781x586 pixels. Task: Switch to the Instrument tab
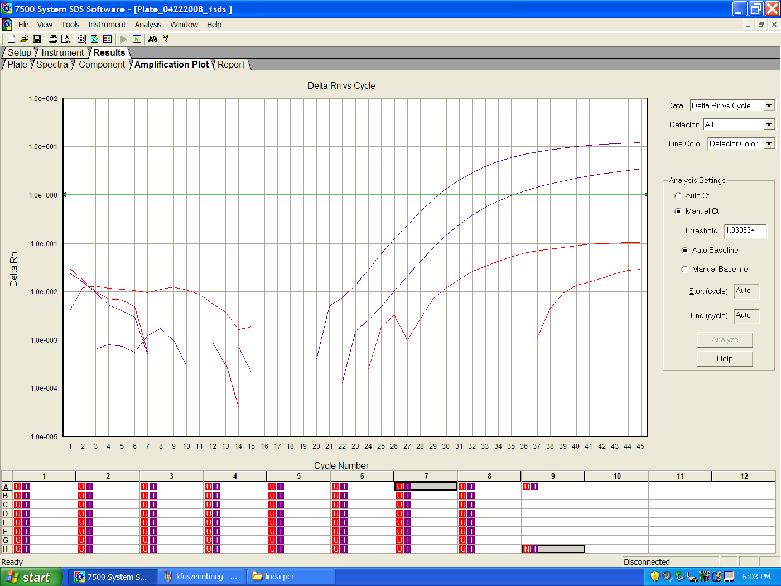(x=62, y=52)
